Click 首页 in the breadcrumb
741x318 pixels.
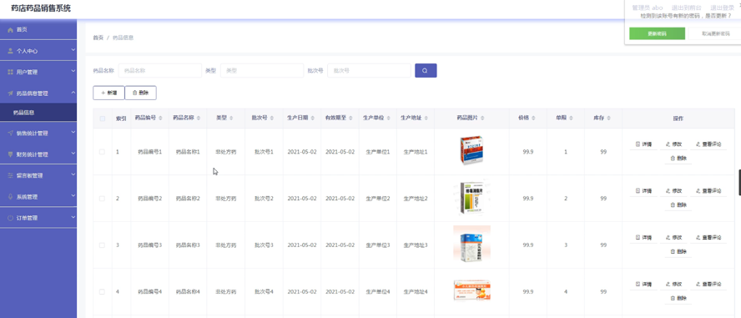(x=98, y=38)
